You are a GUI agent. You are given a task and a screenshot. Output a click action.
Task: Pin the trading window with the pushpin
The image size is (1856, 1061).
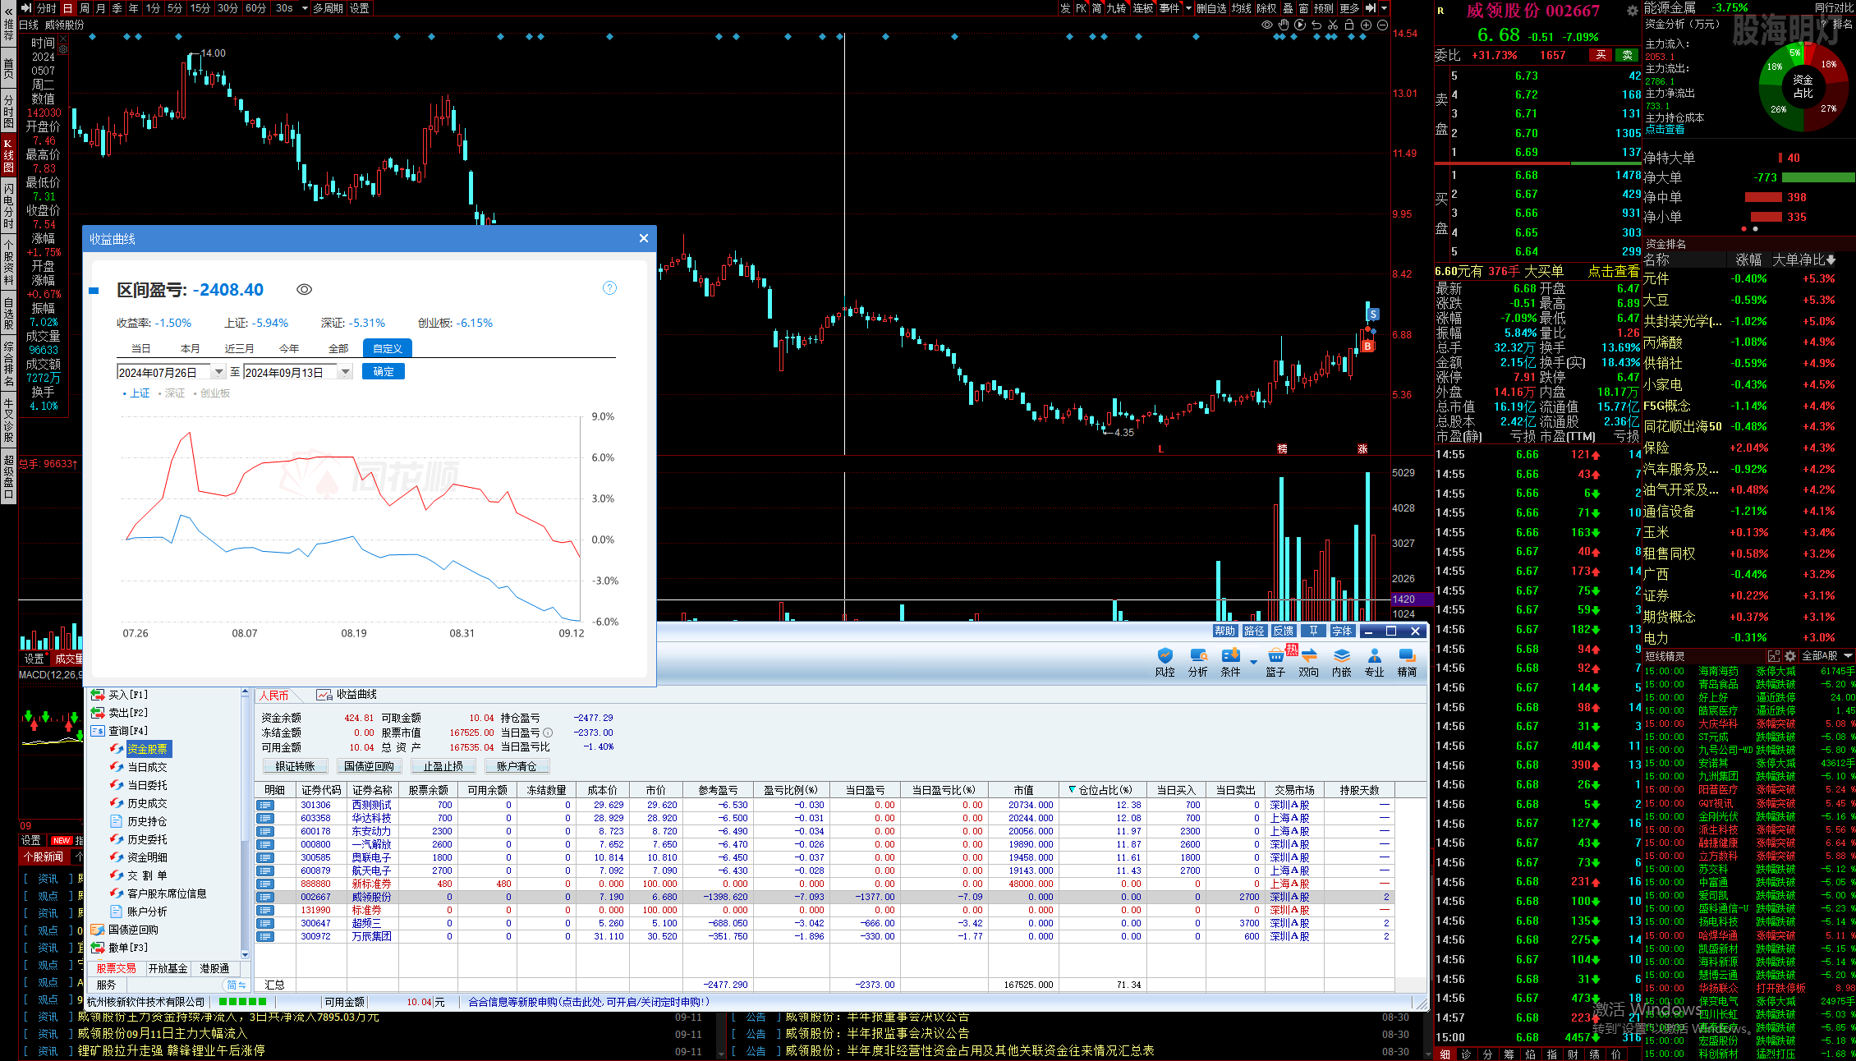1314,631
